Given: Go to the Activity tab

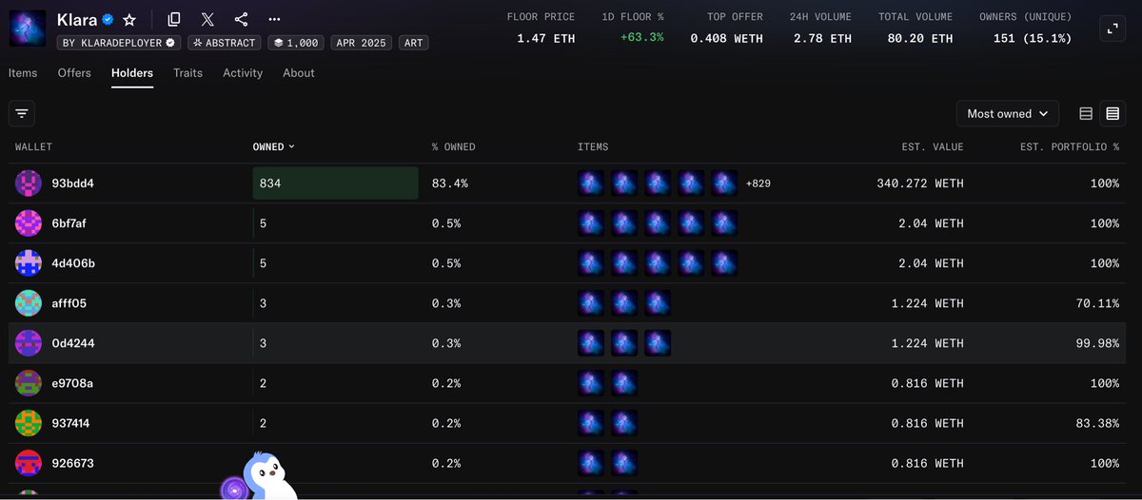Looking at the screenshot, I should pyautogui.click(x=243, y=73).
